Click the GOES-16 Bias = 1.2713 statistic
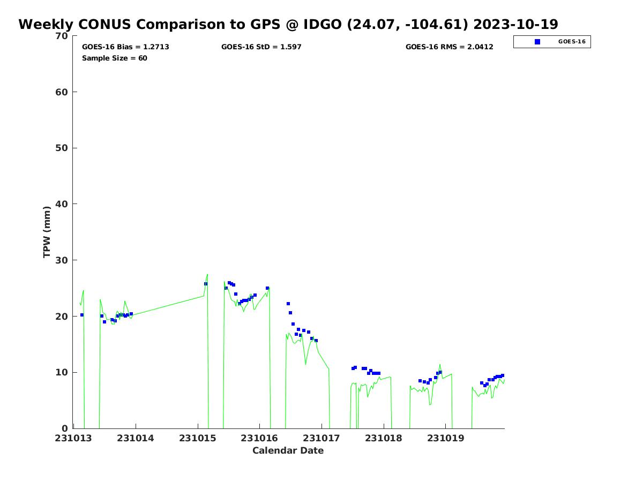 pyautogui.click(x=125, y=47)
